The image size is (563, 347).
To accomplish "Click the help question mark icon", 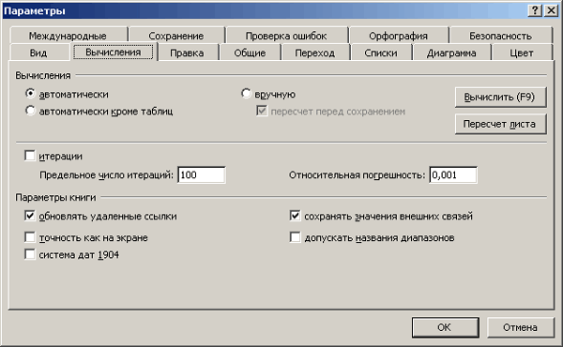I will pyautogui.click(x=535, y=10).
